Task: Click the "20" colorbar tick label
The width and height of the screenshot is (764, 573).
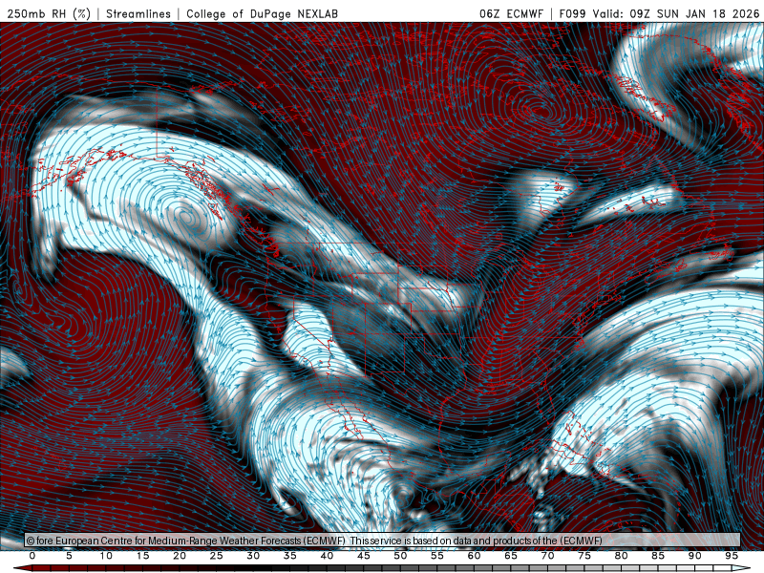Action: [x=180, y=556]
